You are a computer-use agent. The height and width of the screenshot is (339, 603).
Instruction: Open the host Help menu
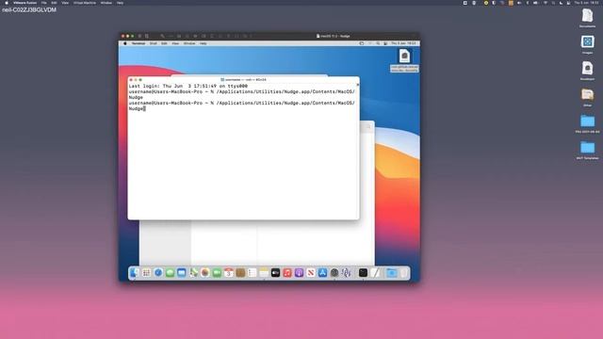click(120, 3)
